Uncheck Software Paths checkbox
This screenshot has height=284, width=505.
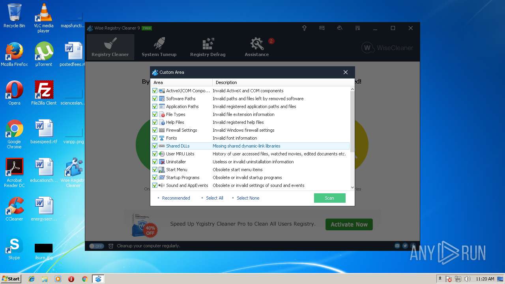[x=155, y=99]
